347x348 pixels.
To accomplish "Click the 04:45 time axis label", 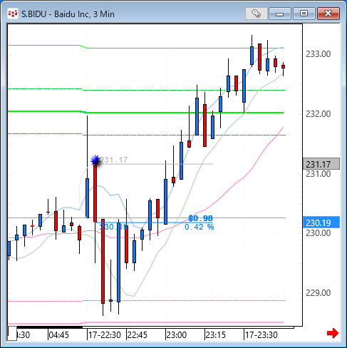I will click(58, 335).
